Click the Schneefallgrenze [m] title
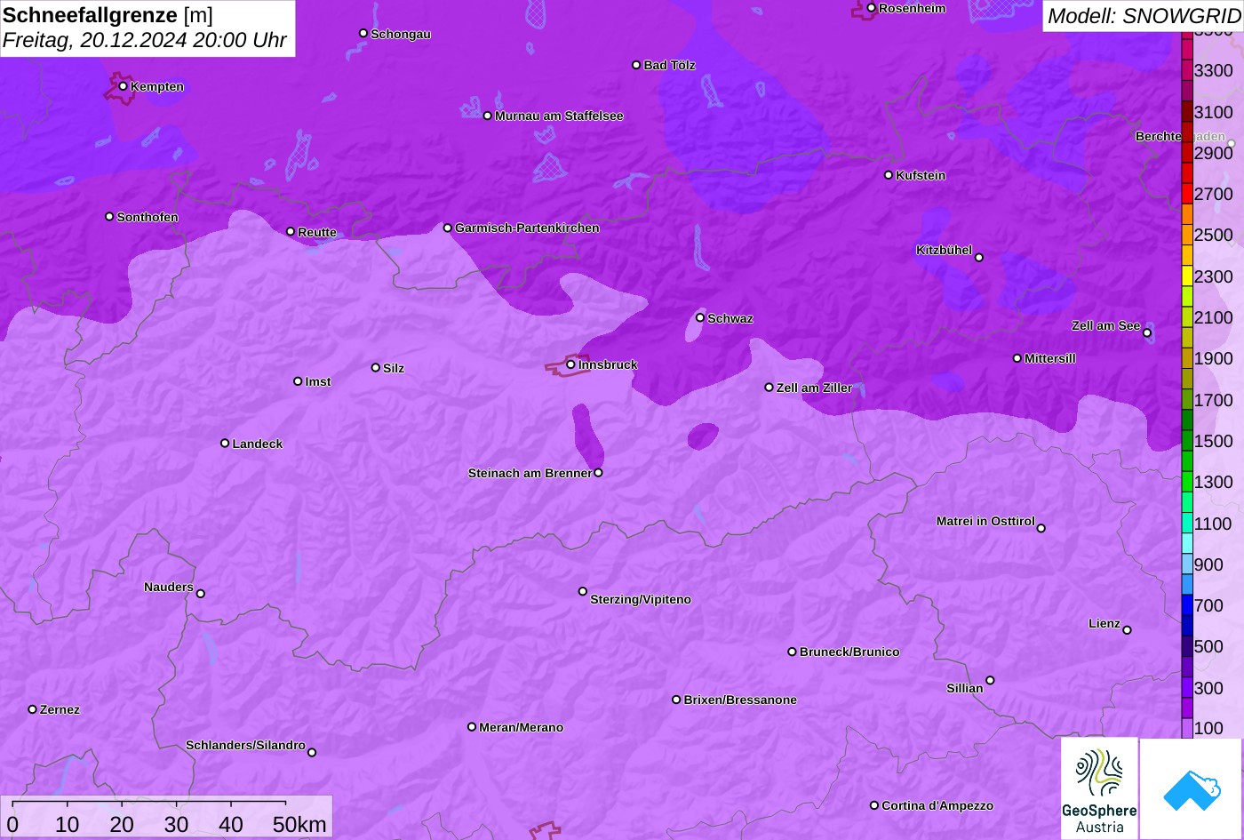This screenshot has width=1244, height=840. coord(108,15)
